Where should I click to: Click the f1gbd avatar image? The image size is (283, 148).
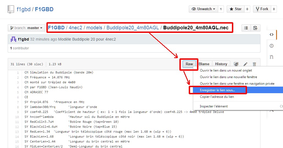[x=13, y=39]
